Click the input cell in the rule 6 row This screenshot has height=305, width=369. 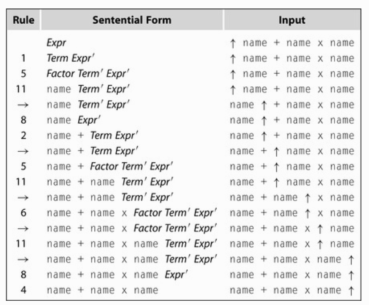pos(292,213)
